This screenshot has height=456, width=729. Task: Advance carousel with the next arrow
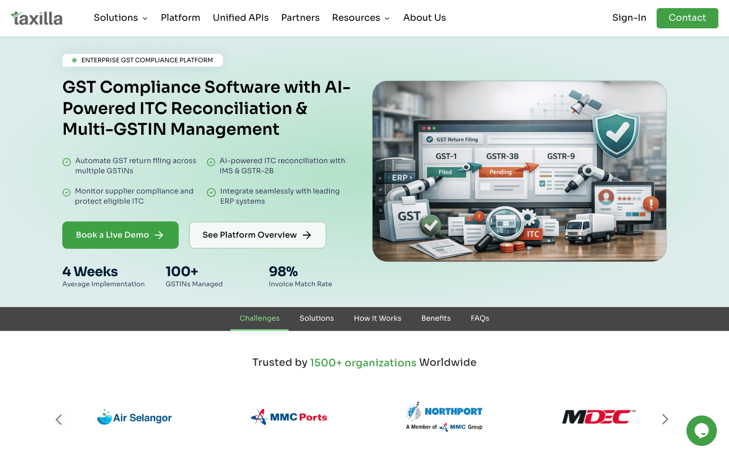(x=665, y=419)
